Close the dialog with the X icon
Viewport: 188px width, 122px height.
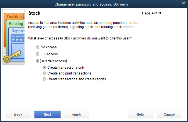point(184,3)
